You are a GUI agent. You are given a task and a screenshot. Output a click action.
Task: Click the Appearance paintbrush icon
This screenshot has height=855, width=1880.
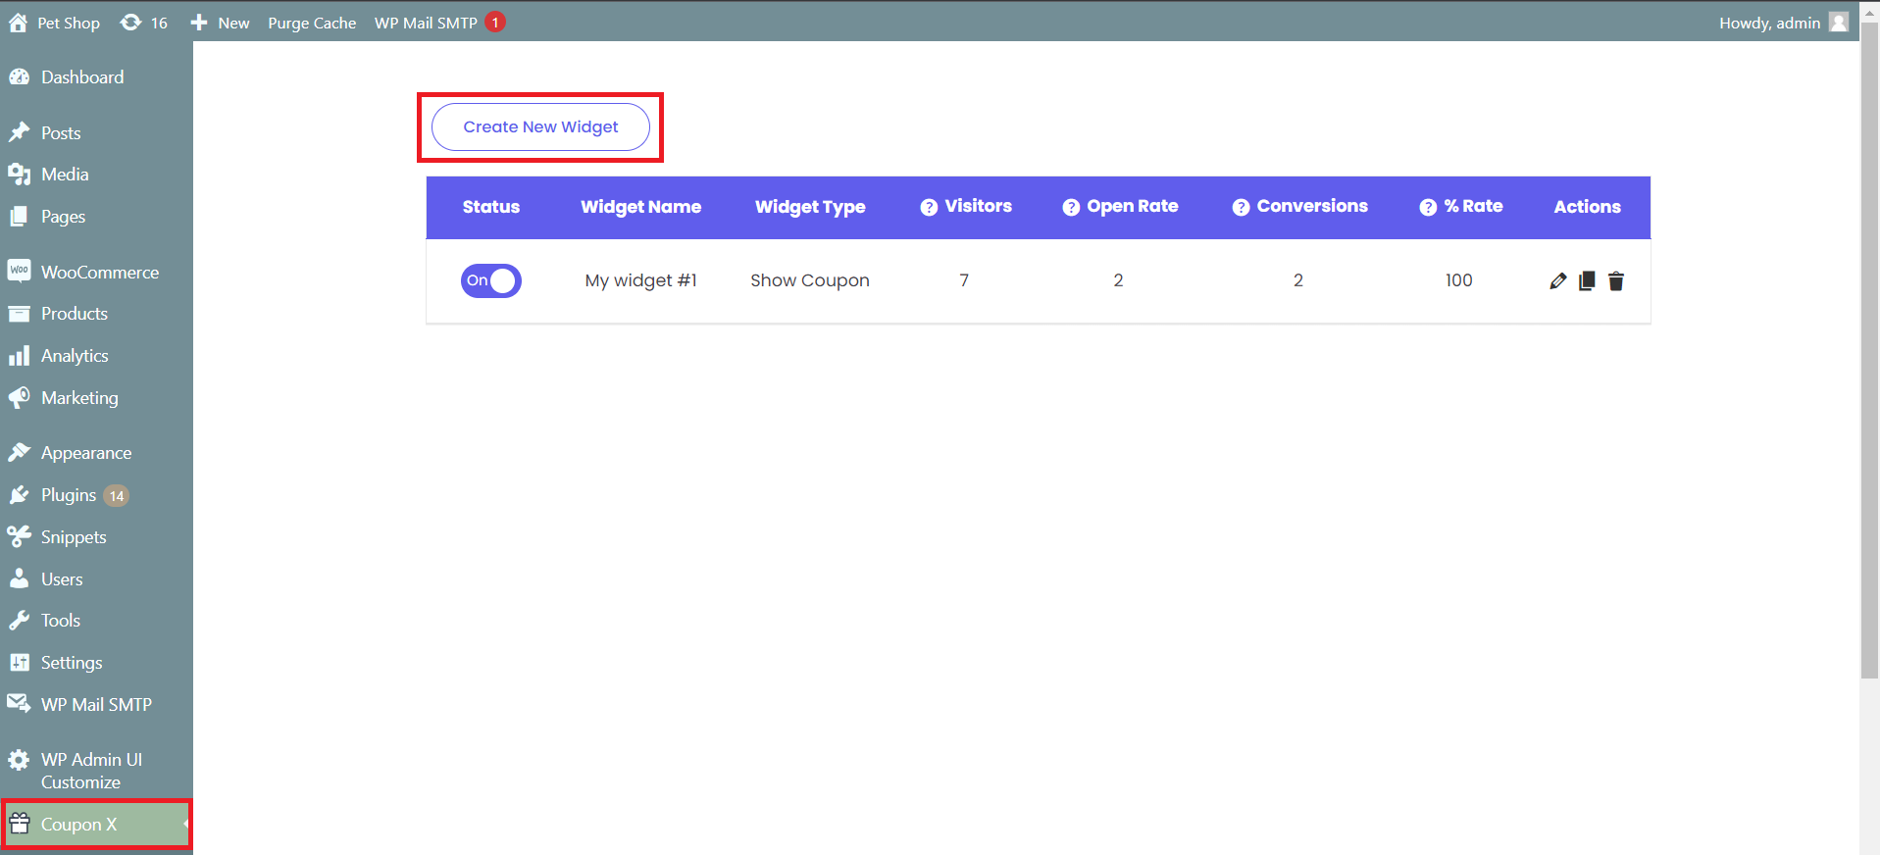pyautogui.click(x=19, y=452)
